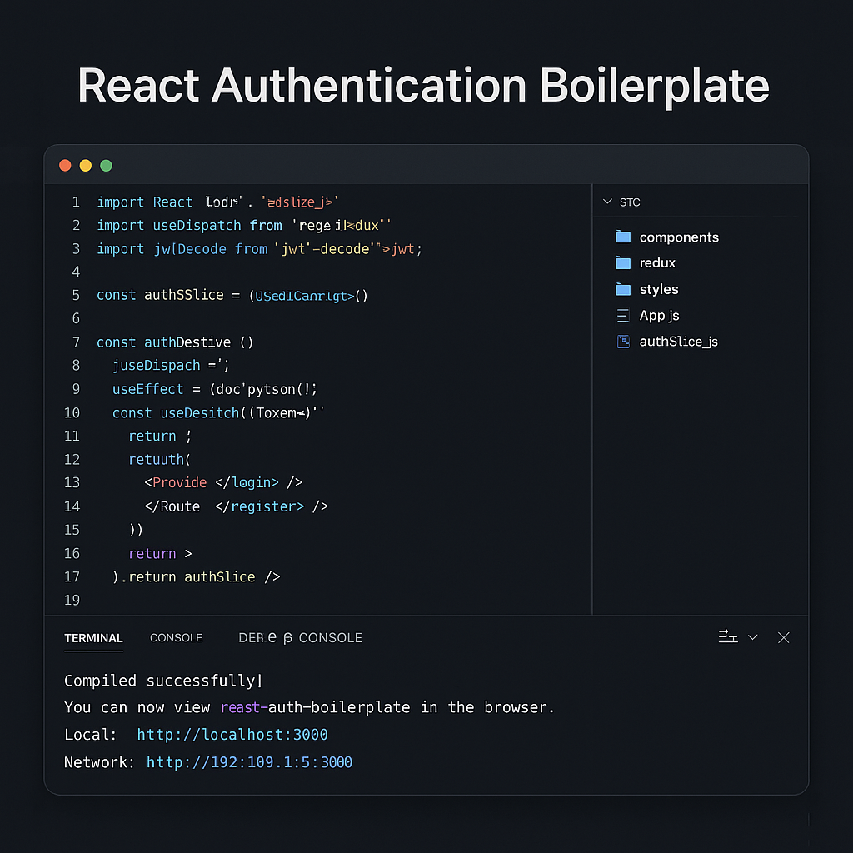Select the TERMINAL tab

click(93, 637)
